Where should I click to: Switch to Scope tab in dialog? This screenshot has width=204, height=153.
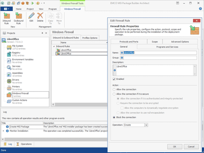click(x=155, y=42)
